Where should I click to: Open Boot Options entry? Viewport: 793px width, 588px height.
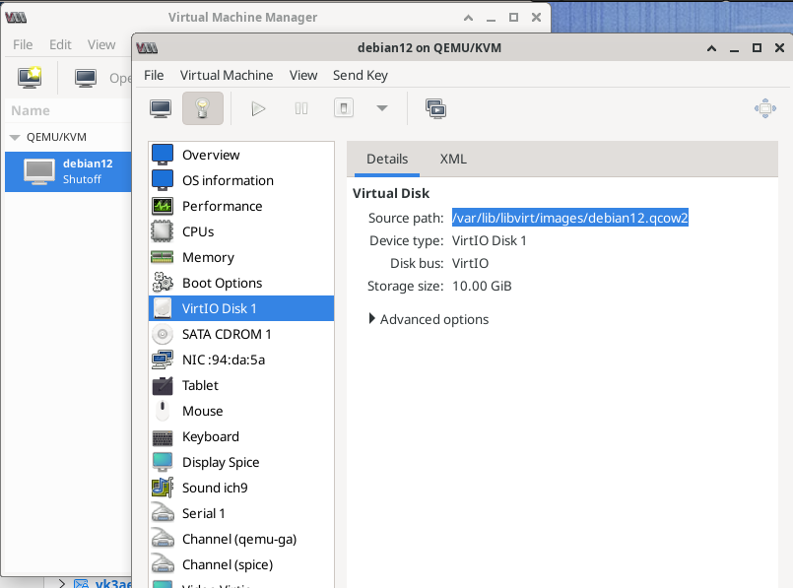tap(241, 283)
